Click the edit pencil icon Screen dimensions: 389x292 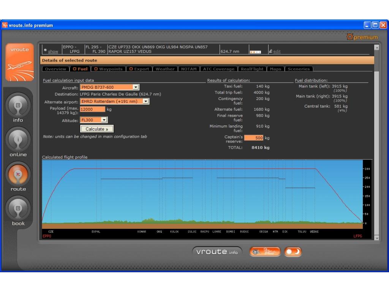coord(270,51)
